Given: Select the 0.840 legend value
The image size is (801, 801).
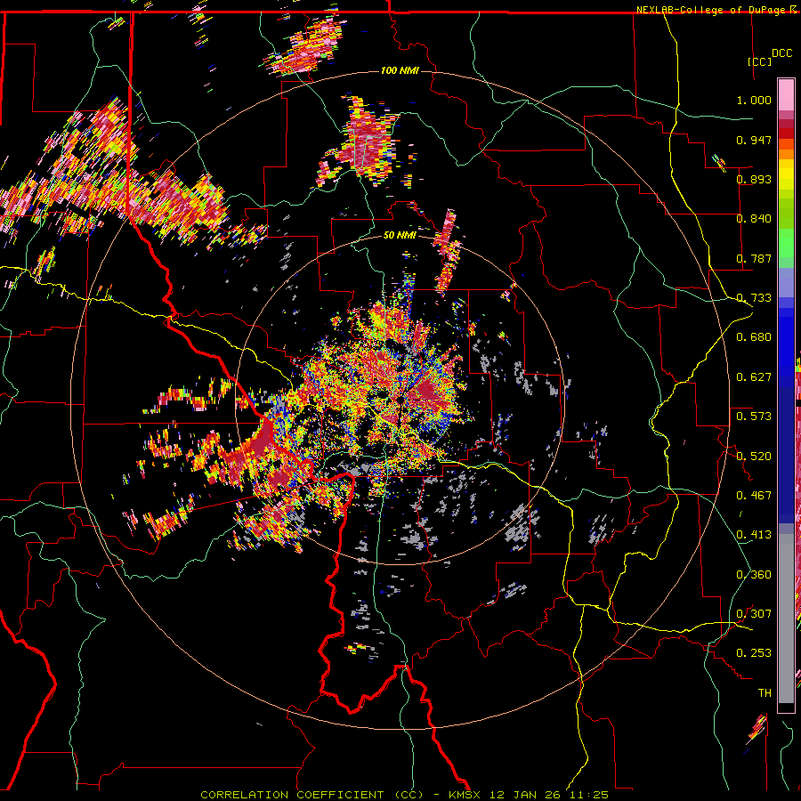Looking at the screenshot, I should point(754,219).
